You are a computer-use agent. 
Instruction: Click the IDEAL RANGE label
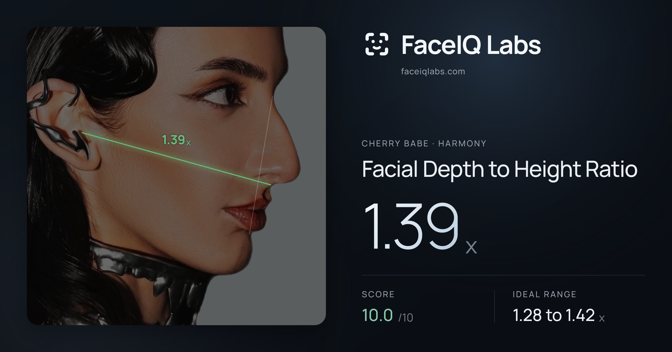(x=544, y=294)
